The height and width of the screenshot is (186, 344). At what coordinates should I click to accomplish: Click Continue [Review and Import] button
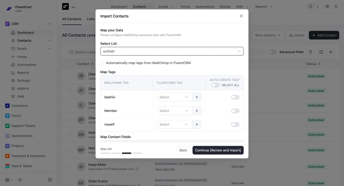[218, 150]
